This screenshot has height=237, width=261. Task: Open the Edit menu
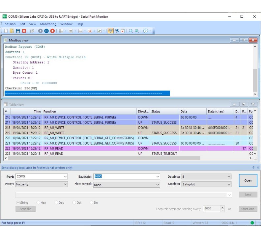tap(22, 24)
